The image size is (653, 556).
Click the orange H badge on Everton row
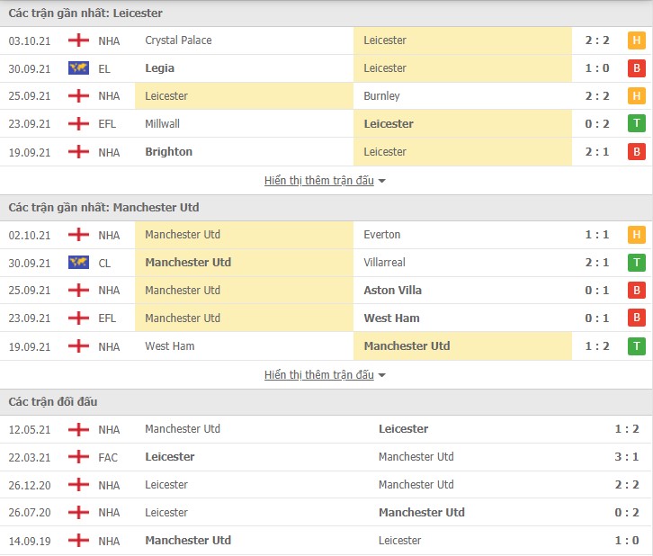click(636, 235)
